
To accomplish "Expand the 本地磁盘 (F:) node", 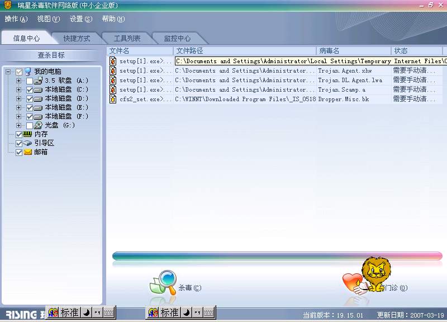I will click(19, 116).
